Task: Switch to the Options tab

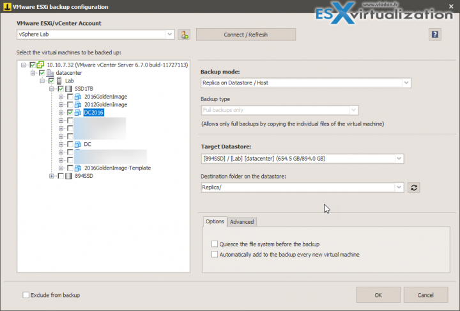Action: [x=215, y=221]
